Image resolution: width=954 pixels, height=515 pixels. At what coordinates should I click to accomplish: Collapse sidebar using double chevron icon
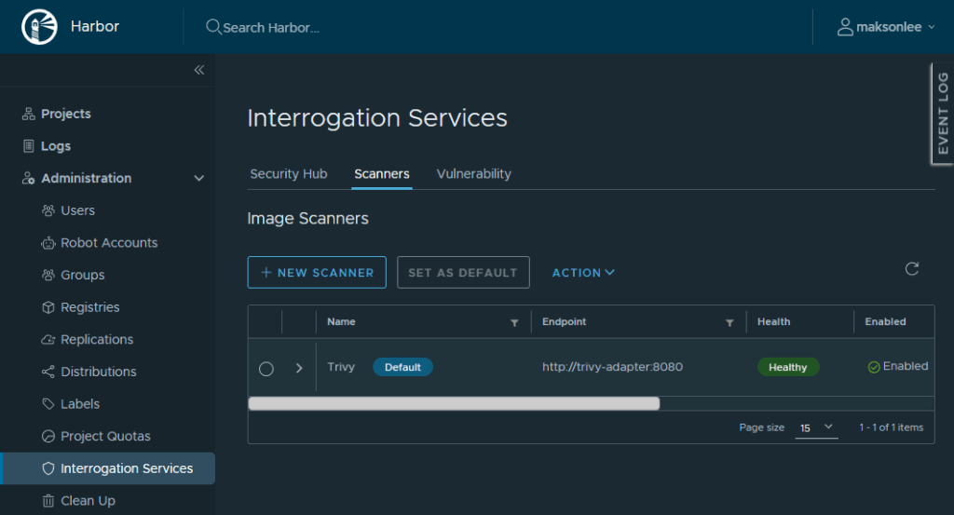point(198,70)
